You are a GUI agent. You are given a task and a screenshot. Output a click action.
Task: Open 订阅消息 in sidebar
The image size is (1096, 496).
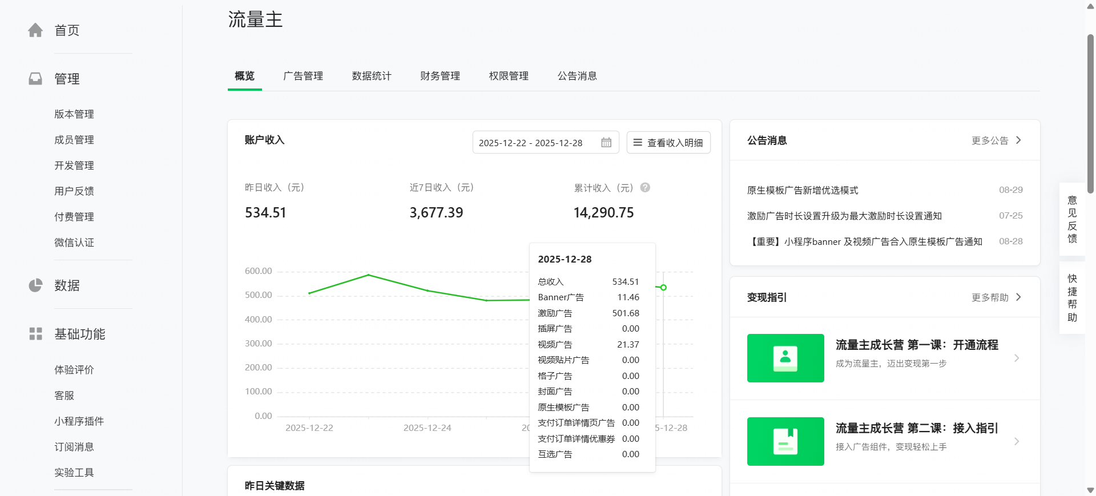[74, 447]
